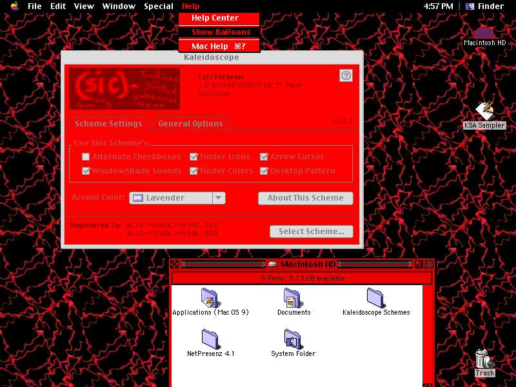Open the Window menu
The height and width of the screenshot is (387, 516).
coord(119,6)
